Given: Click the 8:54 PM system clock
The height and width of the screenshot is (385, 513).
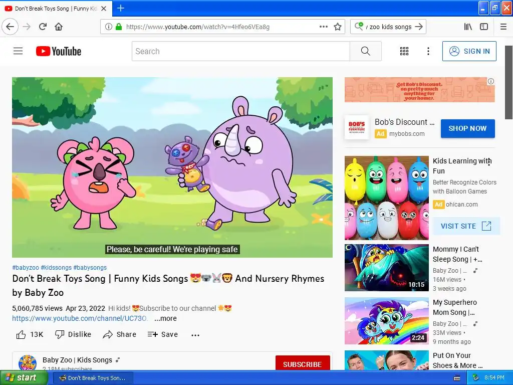Looking at the screenshot, I should (494, 377).
